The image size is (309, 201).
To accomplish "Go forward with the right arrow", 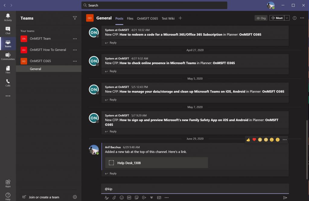I will click(x=11, y=5).
